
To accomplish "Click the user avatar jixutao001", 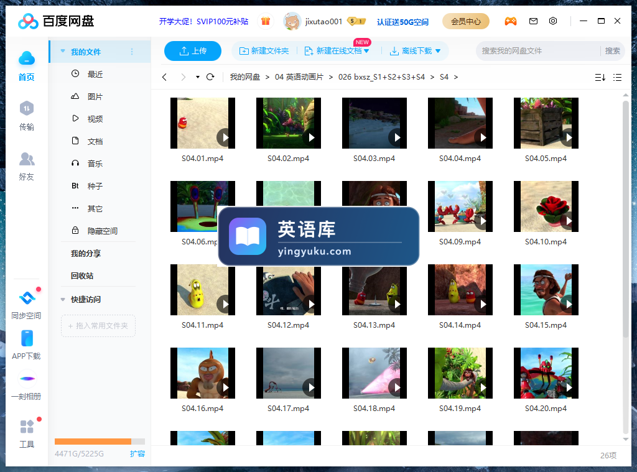I will tap(292, 21).
